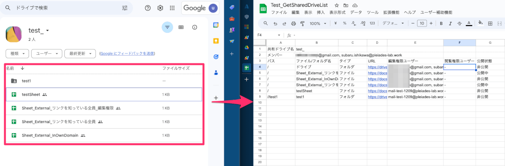Screen dimensions: 505x166
Task: Open name box F4 dropdown
Action: pyautogui.click(x=279, y=35)
